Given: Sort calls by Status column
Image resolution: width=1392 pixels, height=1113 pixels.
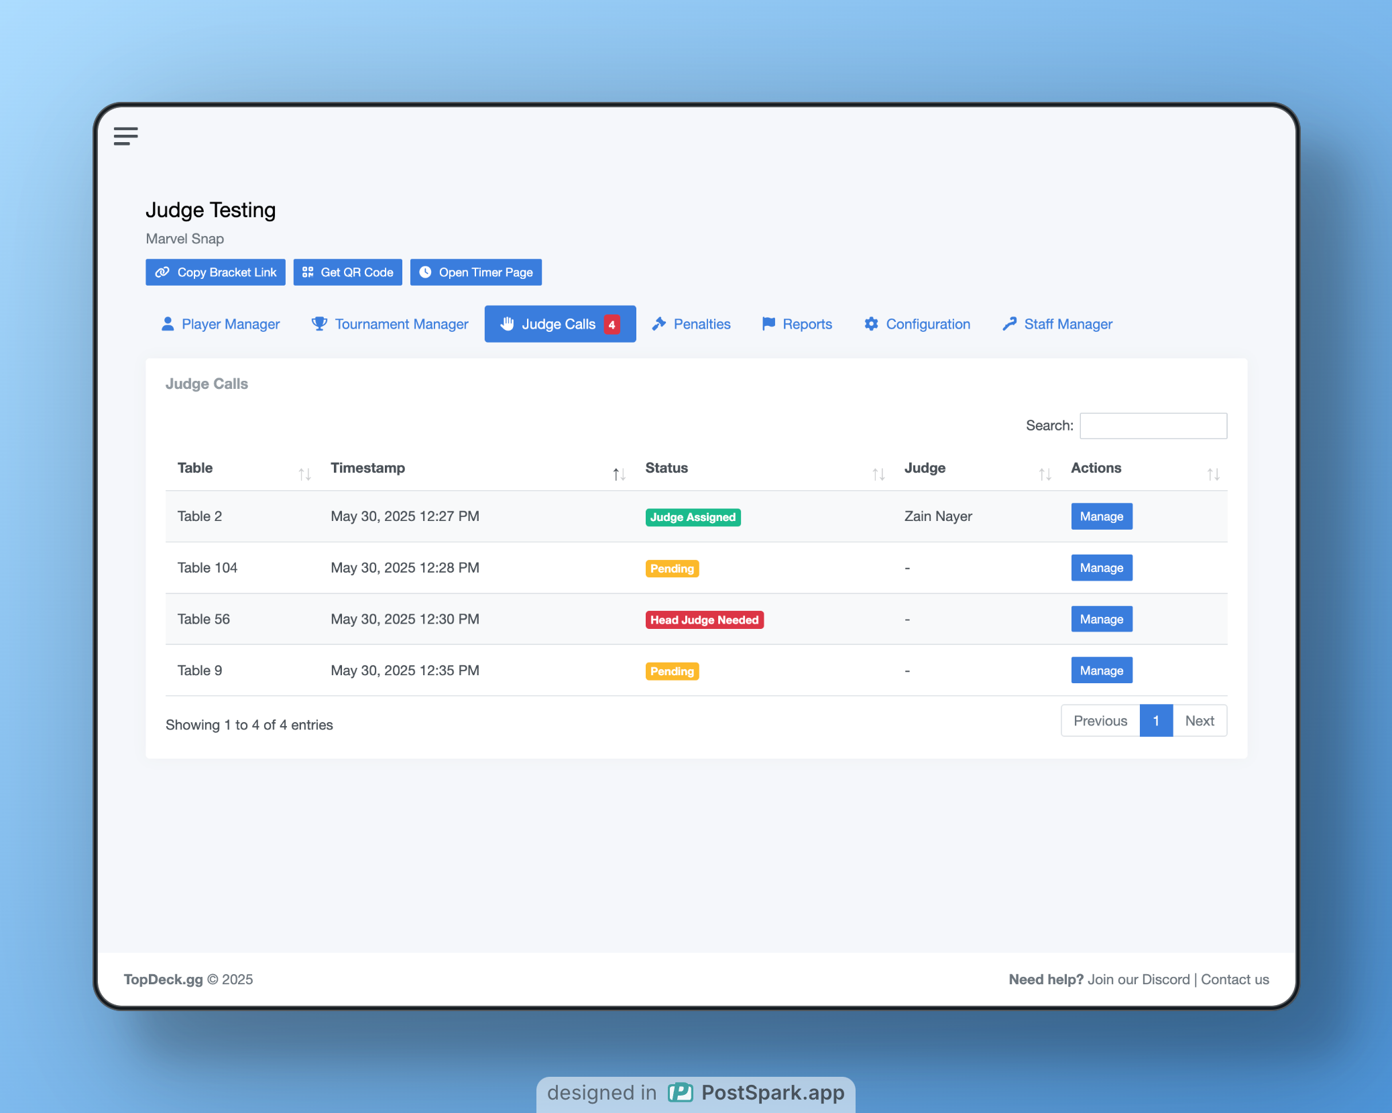Looking at the screenshot, I should (878, 474).
